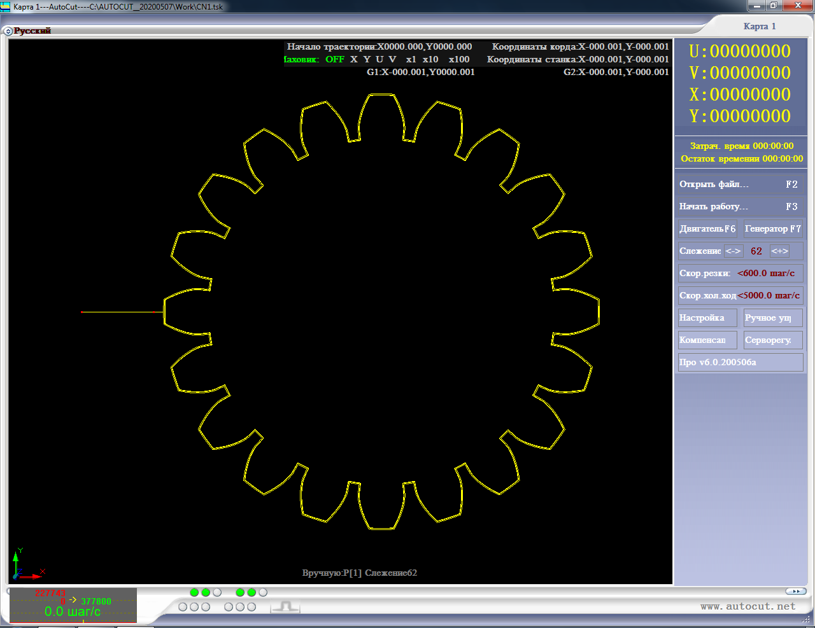
Task: Toggle Генератор F7 button
Action: pos(773,229)
